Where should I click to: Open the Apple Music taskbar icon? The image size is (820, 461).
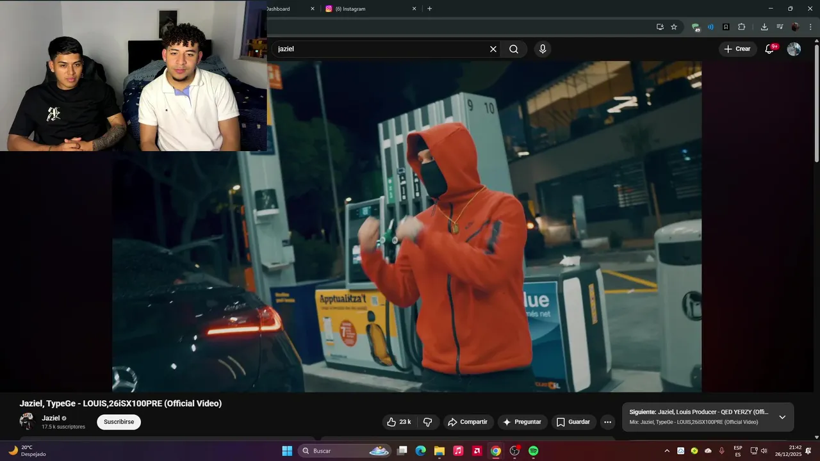click(x=458, y=451)
